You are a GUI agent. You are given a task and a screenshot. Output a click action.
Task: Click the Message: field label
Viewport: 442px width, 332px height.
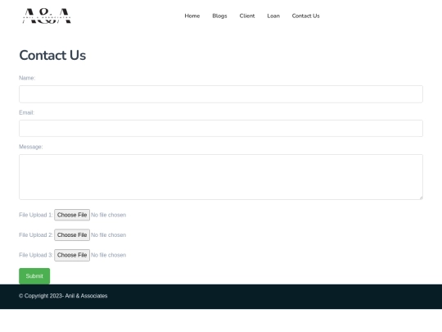pyautogui.click(x=31, y=147)
